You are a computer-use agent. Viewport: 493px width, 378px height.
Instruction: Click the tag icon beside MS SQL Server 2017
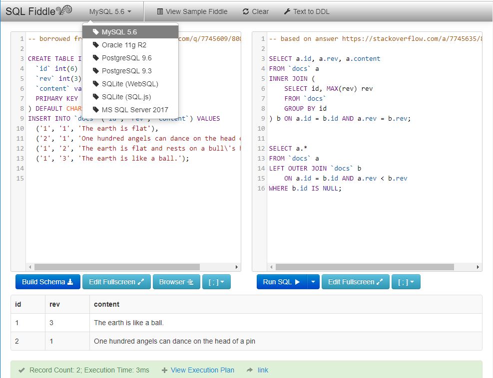point(96,110)
